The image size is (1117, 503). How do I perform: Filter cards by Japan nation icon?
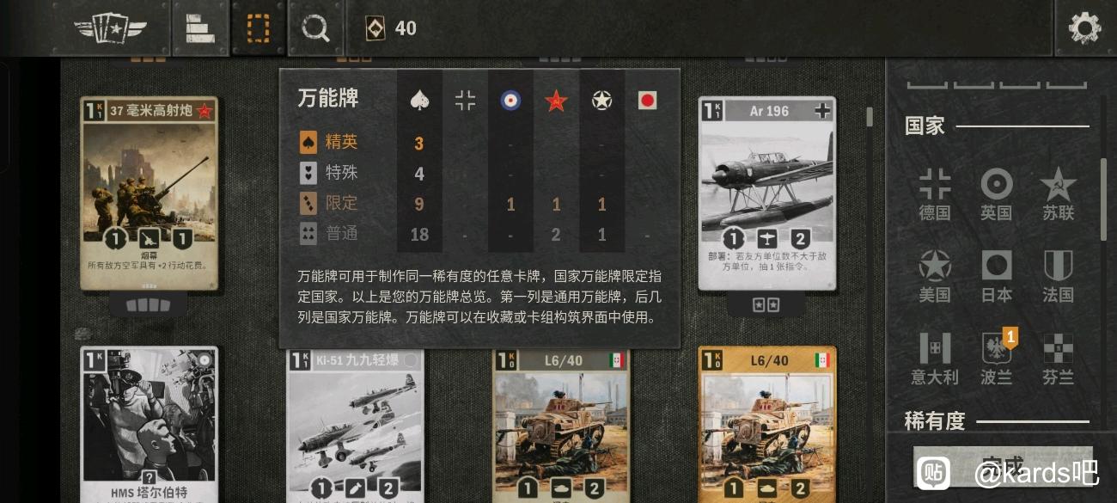997,277
